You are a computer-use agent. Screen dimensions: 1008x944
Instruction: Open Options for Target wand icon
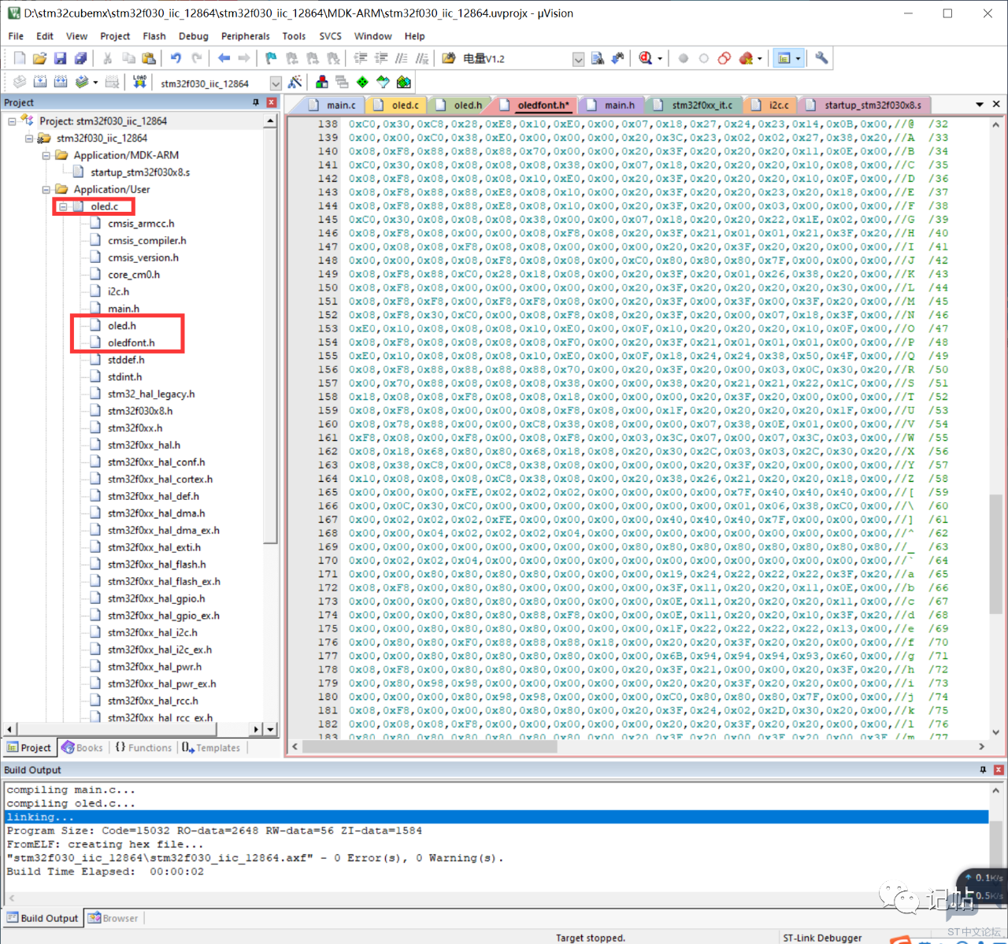tap(295, 82)
